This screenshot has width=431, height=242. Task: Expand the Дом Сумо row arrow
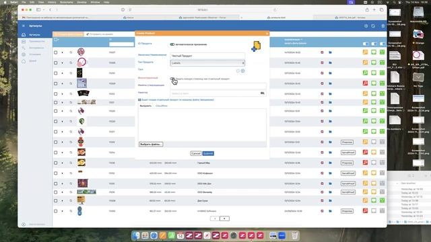click(x=63, y=201)
